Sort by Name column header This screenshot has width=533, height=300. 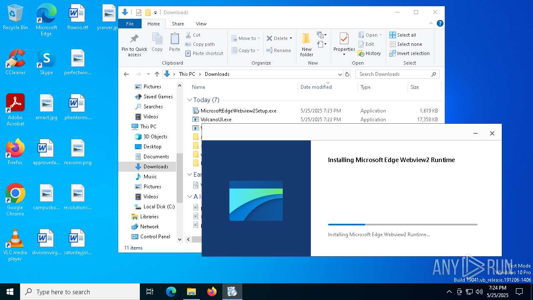tap(244, 87)
